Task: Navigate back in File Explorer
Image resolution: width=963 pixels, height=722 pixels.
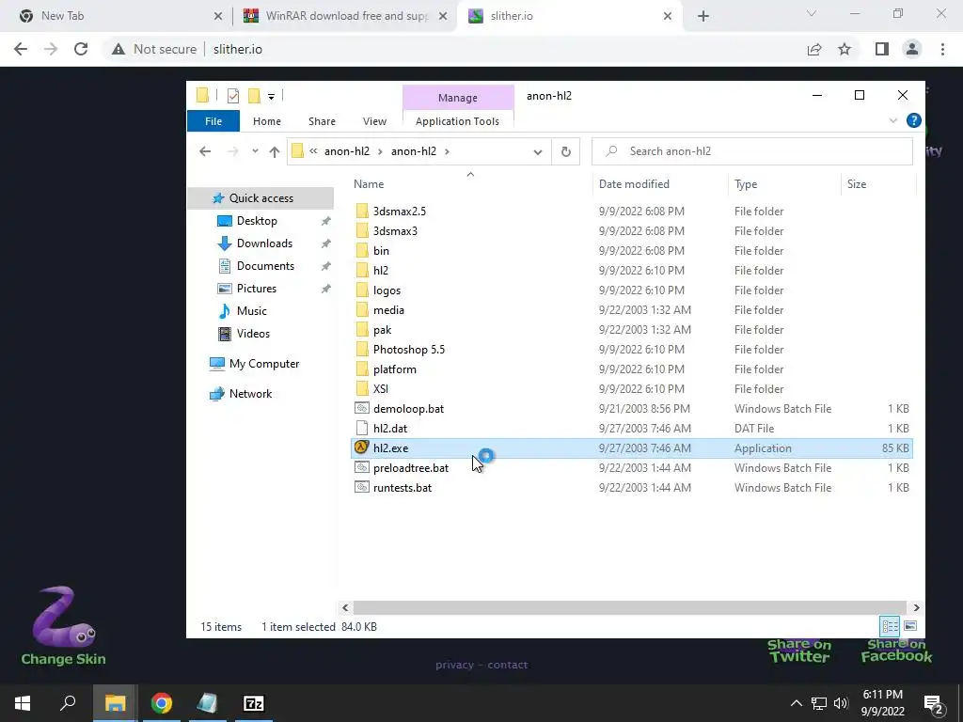Action: coord(205,151)
